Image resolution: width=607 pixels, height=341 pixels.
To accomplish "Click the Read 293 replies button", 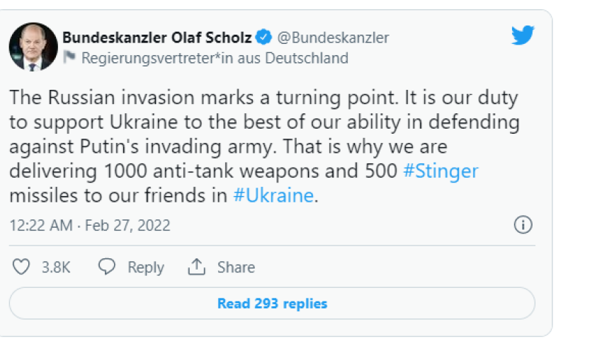I will tap(272, 304).
